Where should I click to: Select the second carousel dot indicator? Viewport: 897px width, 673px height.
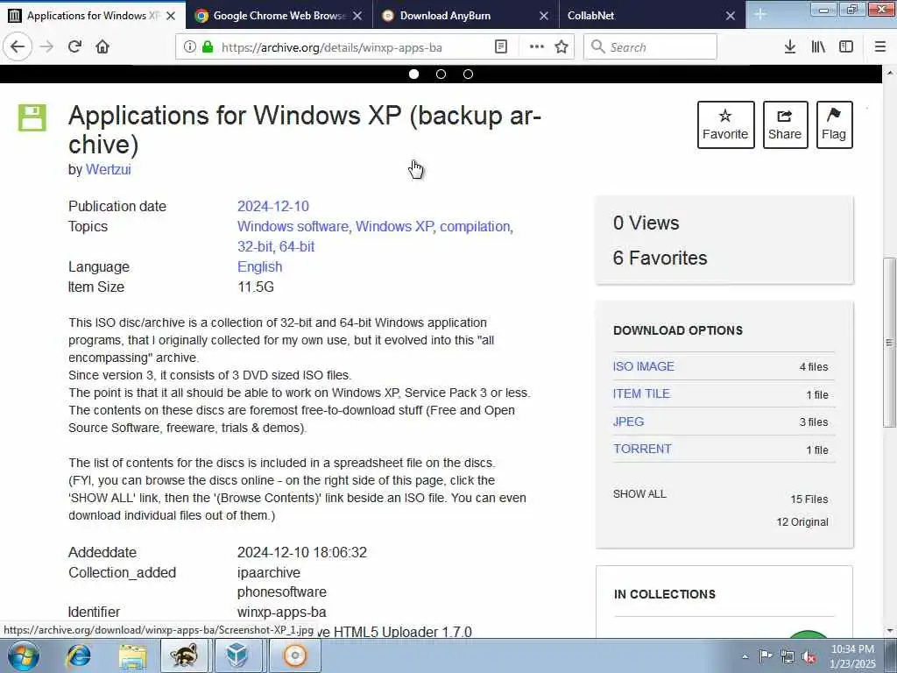coord(441,74)
